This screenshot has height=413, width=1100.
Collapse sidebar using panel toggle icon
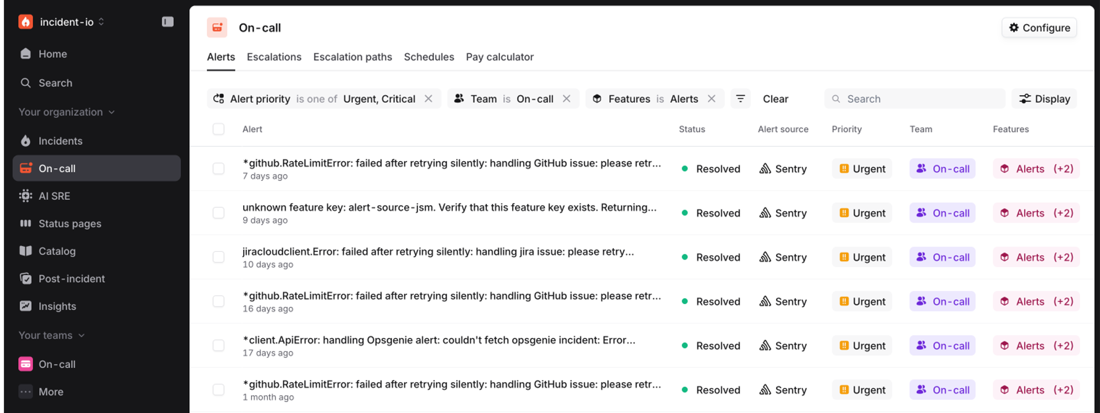click(168, 21)
